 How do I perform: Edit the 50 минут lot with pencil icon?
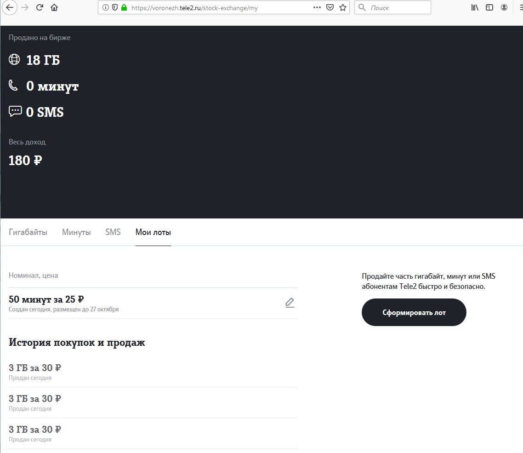290,303
